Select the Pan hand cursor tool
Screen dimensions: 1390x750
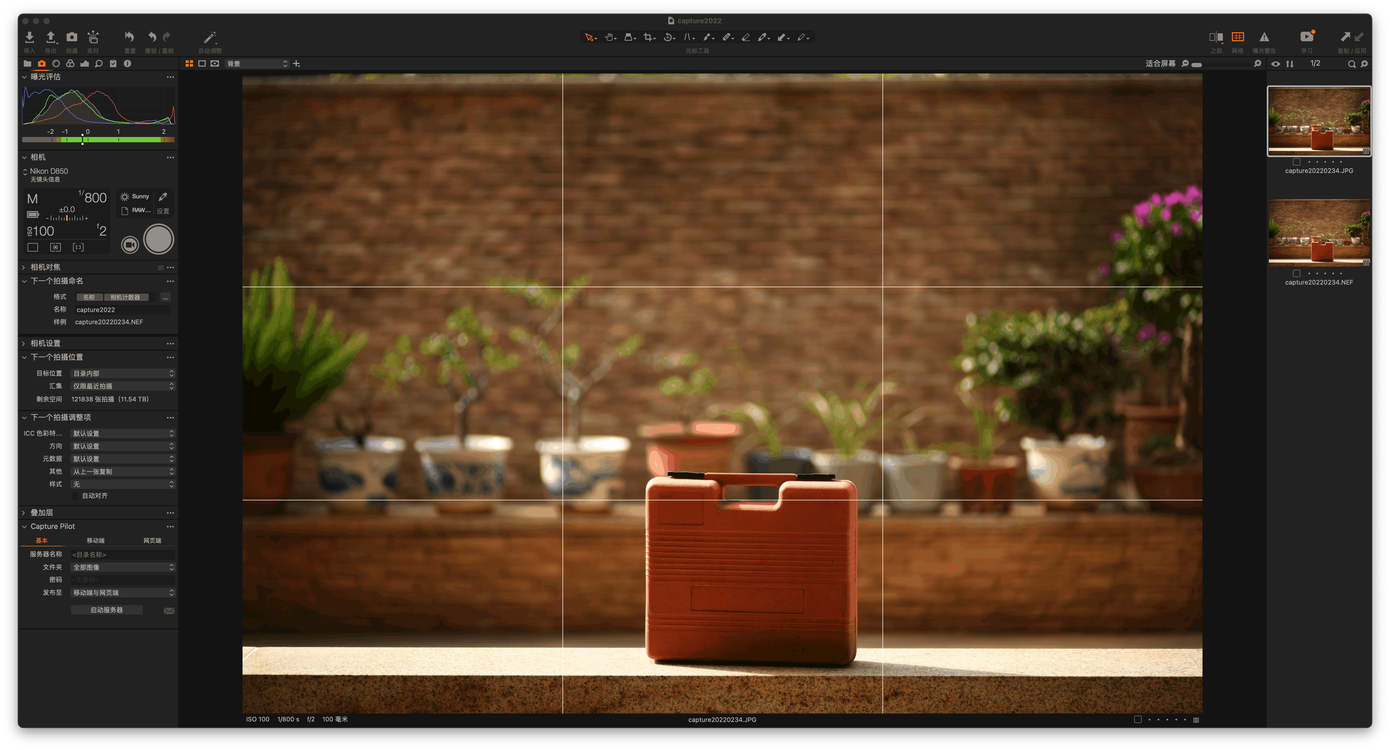point(609,37)
